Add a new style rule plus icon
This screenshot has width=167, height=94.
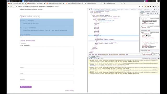click(x=153, y=14)
